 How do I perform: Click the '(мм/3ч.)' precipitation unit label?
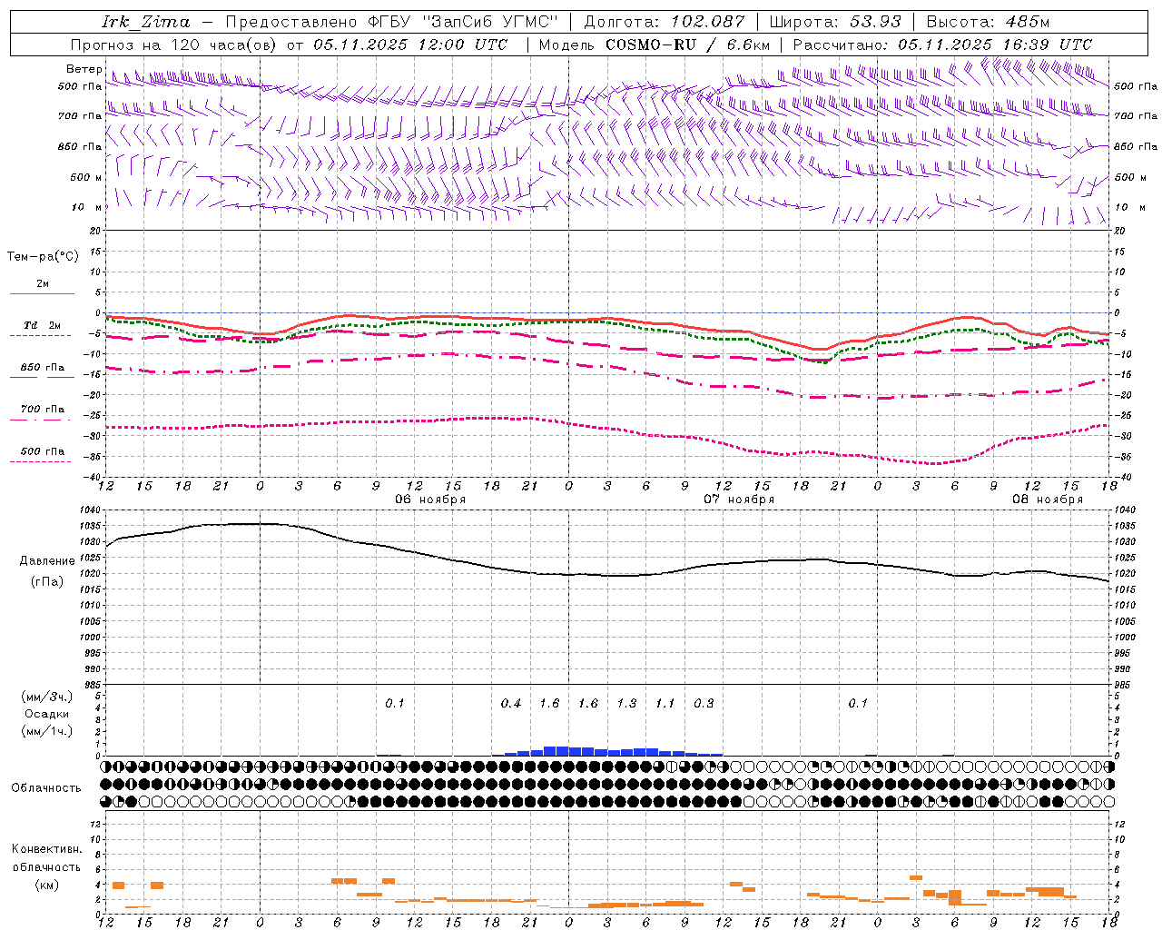tap(46, 697)
